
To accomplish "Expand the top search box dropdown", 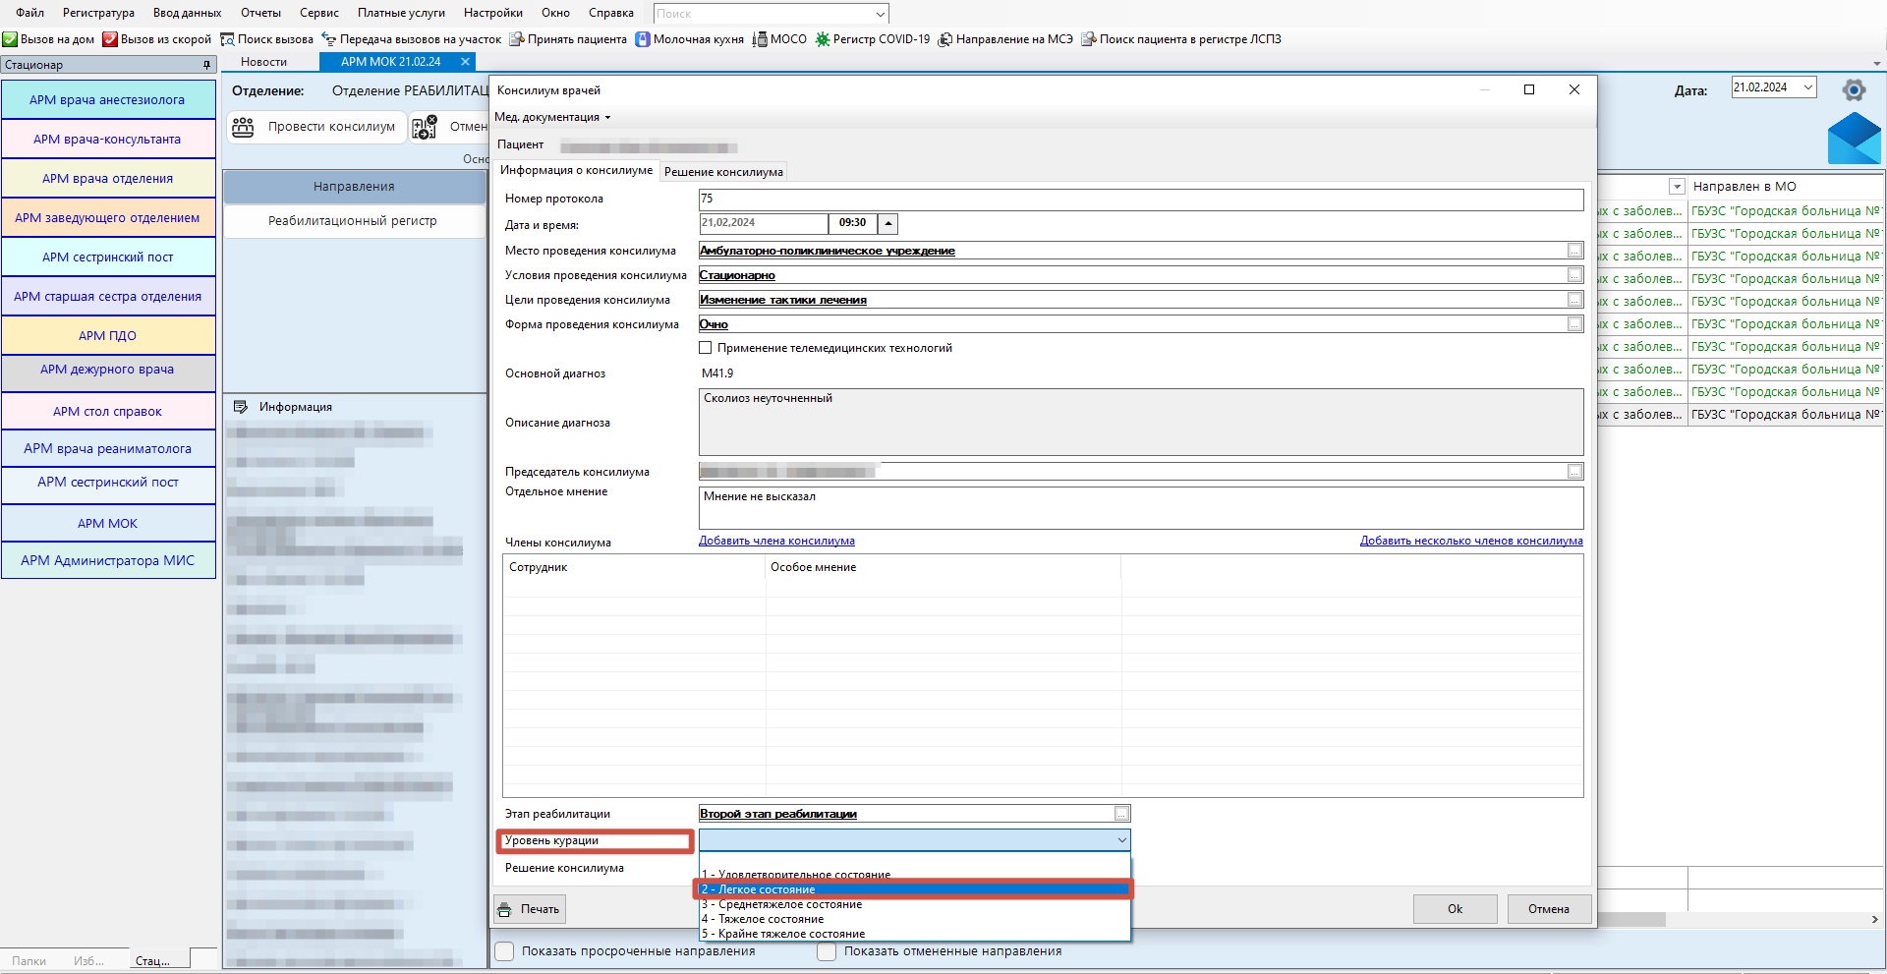I will tap(880, 14).
